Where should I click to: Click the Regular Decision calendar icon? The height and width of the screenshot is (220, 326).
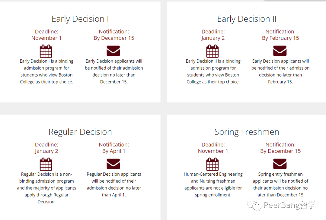46,164
